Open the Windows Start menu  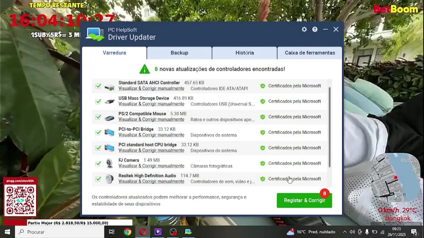click(7, 232)
